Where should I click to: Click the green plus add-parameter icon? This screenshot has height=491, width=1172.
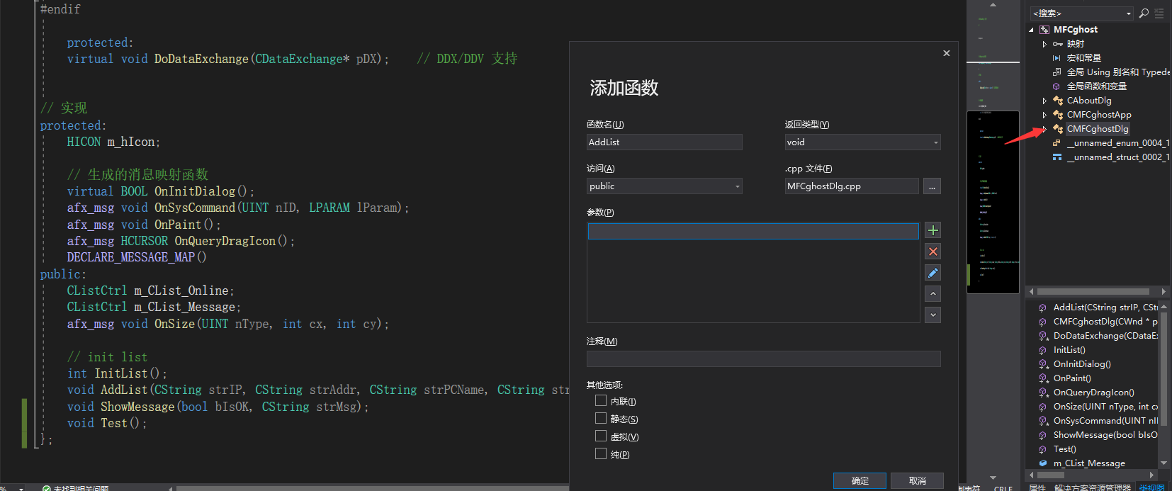[x=933, y=230]
